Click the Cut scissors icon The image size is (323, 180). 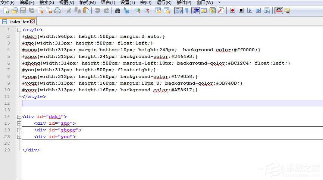coord(69,10)
